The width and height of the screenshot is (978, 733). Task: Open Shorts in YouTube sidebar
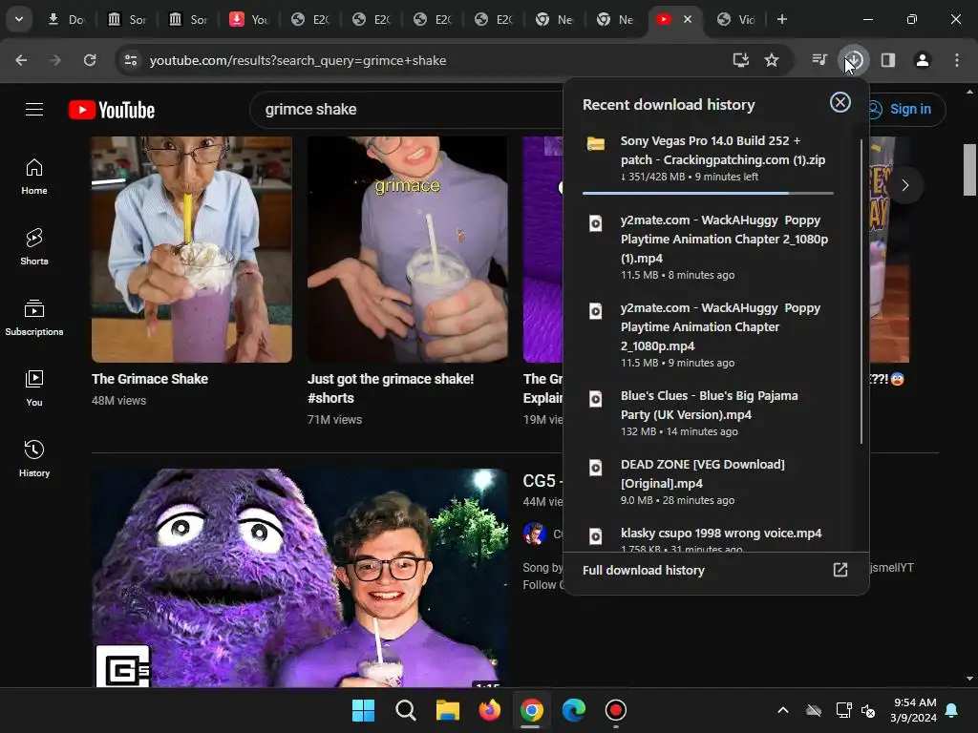[34, 247]
